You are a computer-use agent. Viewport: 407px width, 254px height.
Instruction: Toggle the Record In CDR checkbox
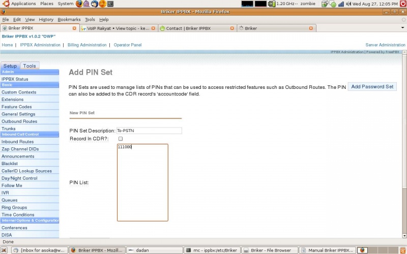tap(121, 139)
